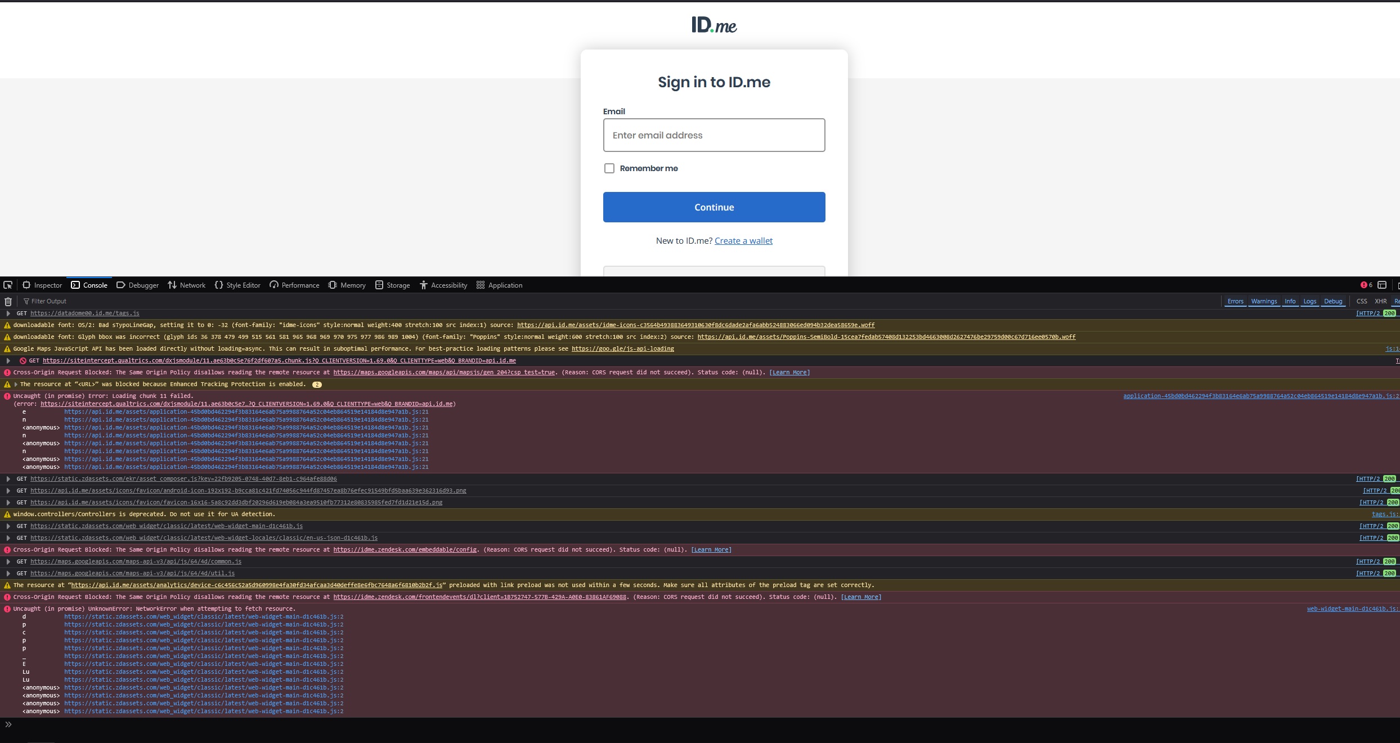Viewport: 1400px width, 743px height.
Task: Expand the asset_composer.js GET request
Action: (8, 479)
